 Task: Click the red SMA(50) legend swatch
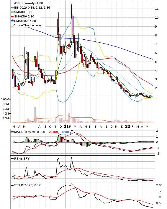12,16
